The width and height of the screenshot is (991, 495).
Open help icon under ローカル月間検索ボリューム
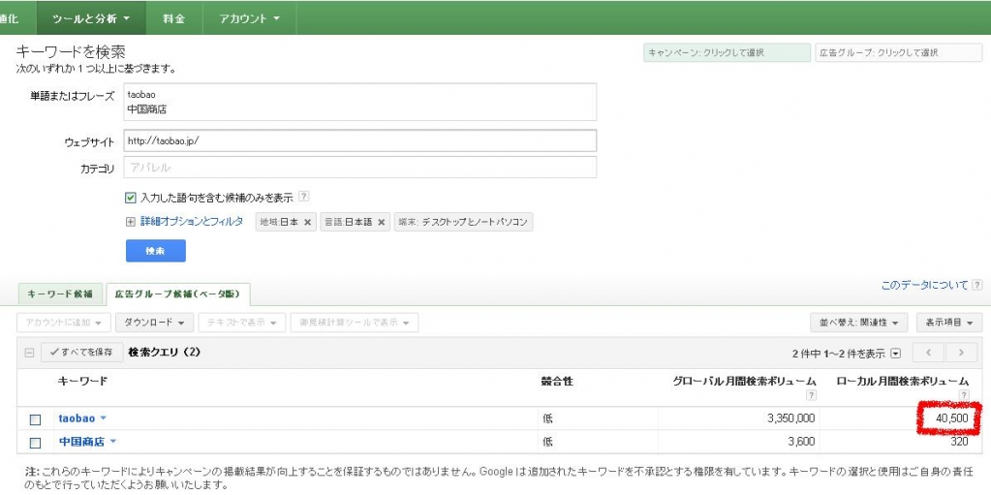tap(963, 395)
